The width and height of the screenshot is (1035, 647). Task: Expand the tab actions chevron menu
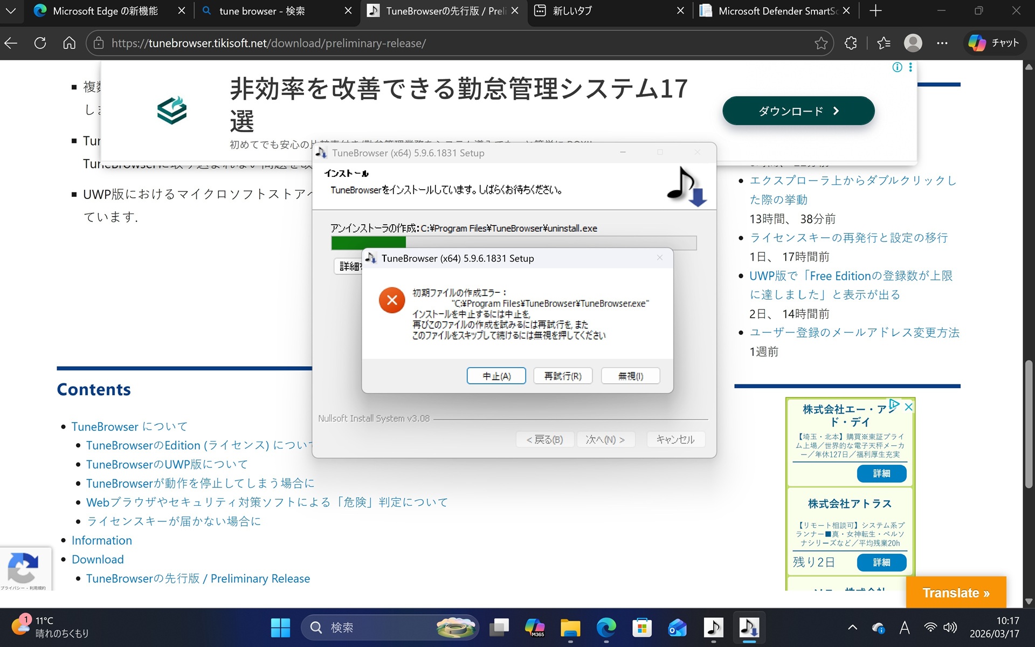click(11, 11)
